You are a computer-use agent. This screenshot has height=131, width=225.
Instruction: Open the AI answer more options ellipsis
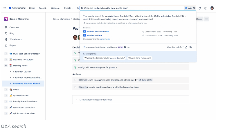click(x=128, y=47)
